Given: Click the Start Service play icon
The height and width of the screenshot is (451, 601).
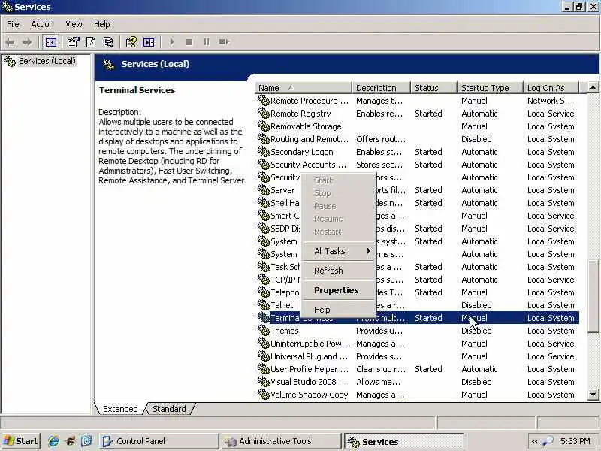Looking at the screenshot, I should point(172,42).
